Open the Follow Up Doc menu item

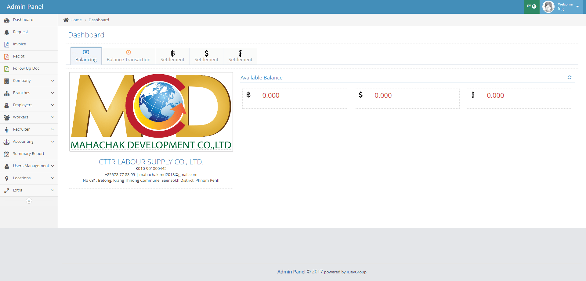coord(29,68)
